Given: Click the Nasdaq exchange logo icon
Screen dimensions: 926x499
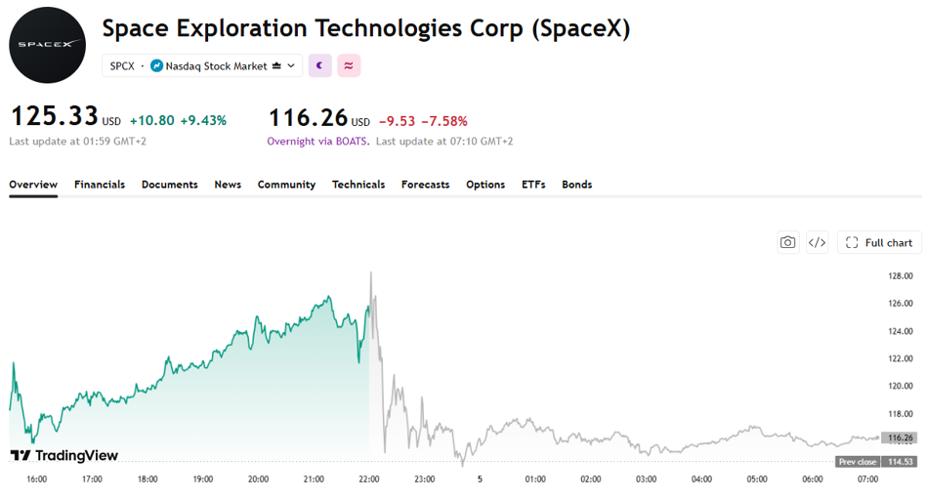Looking at the screenshot, I should click(x=156, y=65).
